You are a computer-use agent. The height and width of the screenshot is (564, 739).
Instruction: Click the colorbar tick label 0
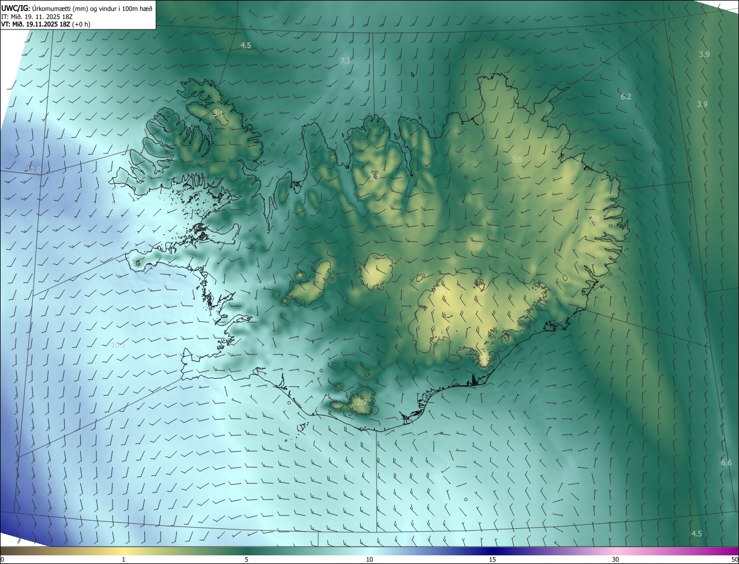[x=2, y=559]
